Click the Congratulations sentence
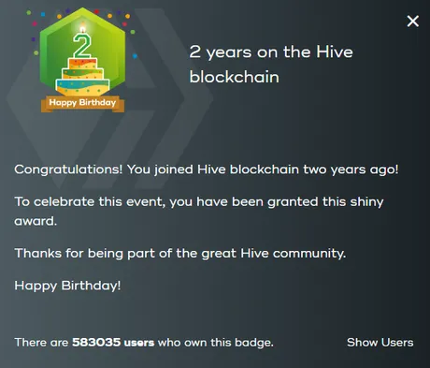 pyautogui.click(x=207, y=169)
